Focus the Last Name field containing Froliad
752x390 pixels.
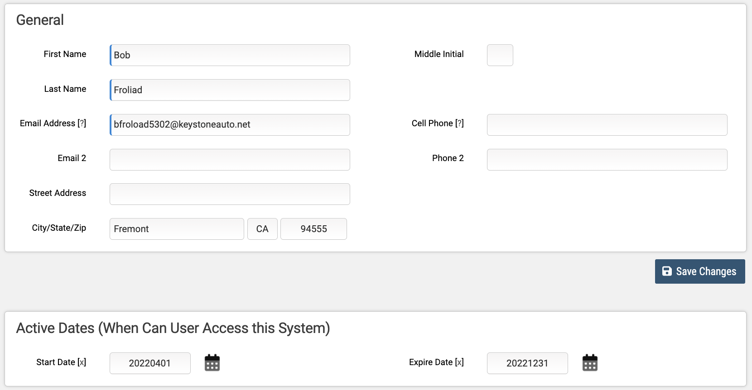pos(230,90)
